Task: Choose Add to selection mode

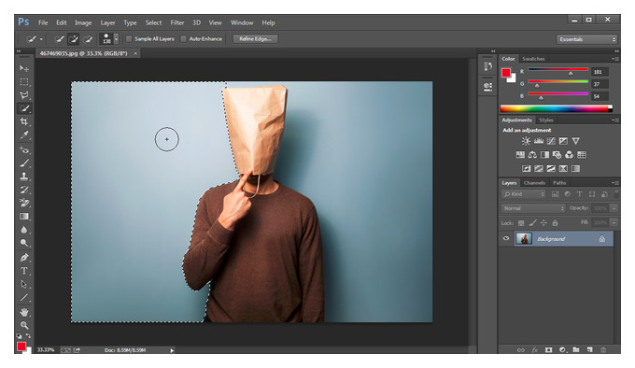Action: 73,39
